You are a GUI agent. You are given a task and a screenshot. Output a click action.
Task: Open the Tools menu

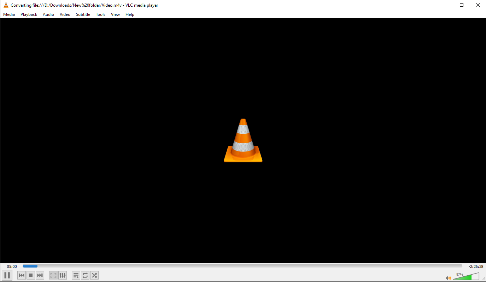coord(101,14)
